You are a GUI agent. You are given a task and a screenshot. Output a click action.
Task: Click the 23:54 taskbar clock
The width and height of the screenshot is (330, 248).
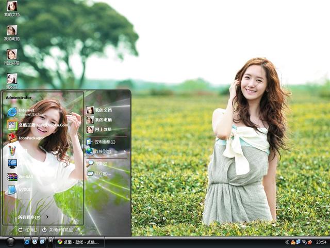(x=321, y=242)
